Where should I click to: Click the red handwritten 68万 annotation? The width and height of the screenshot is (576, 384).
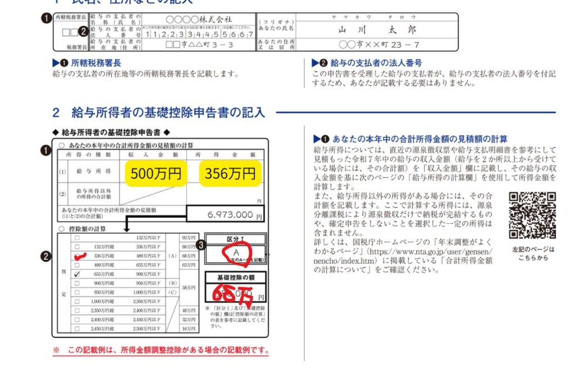coord(234,293)
